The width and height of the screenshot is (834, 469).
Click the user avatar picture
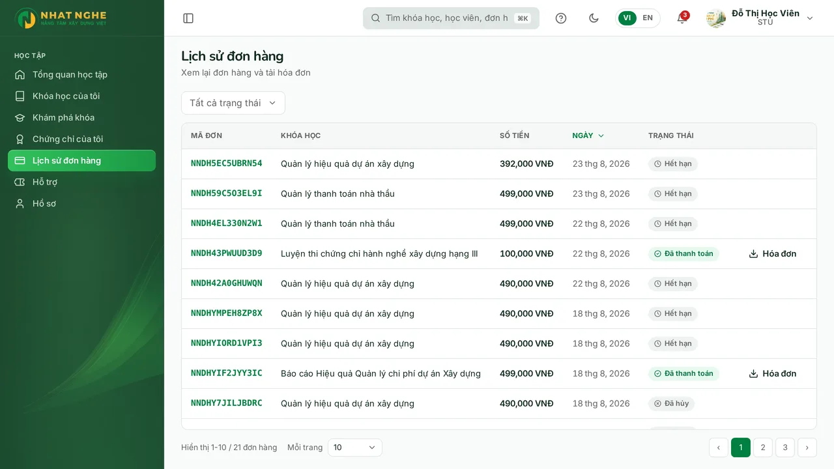(716, 18)
